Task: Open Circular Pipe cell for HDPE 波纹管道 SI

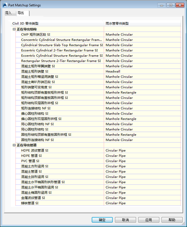Action: (142, 150)
